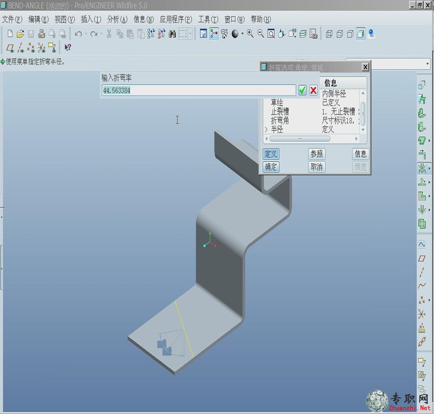This screenshot has height=414, width=434.
Task: Redo with the forward arrow icon
Action: coord(94,34)
